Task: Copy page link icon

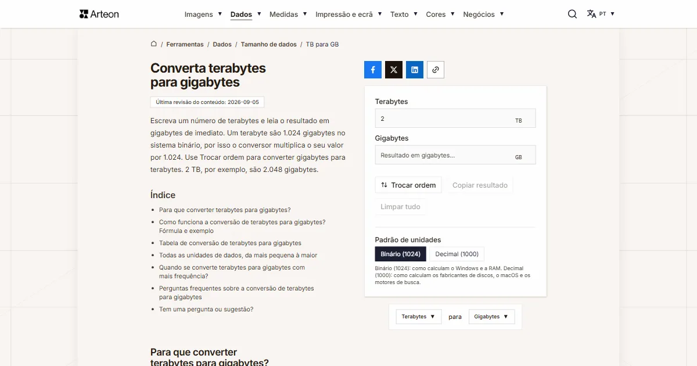Action: (436, 70)
